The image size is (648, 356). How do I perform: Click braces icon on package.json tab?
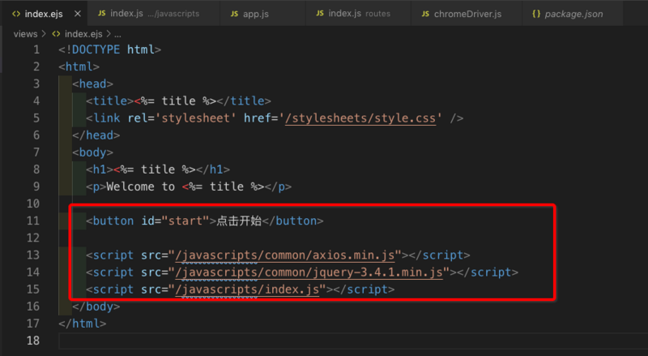point(536,15)
